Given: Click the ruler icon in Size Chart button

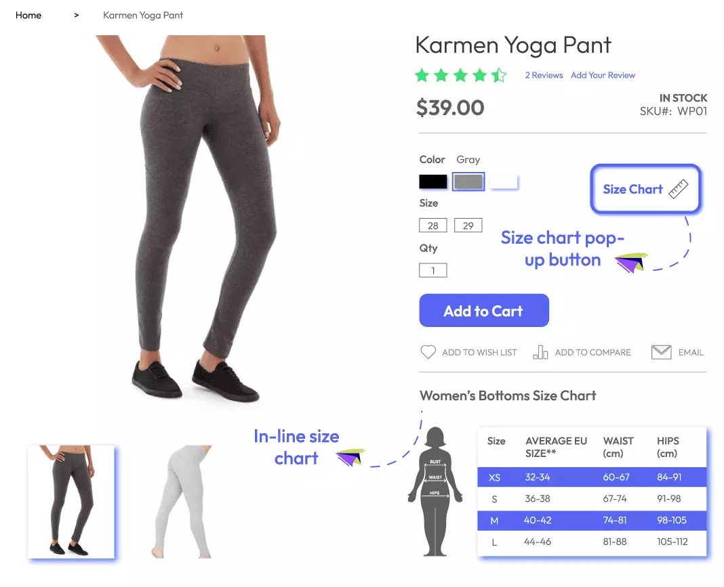Looking at the screenshot, I should point(679,189).
